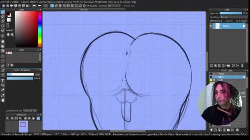Add a new layer in Capa panel
The height and width of the screenshot is (140, 250).
tap(211, 66)
